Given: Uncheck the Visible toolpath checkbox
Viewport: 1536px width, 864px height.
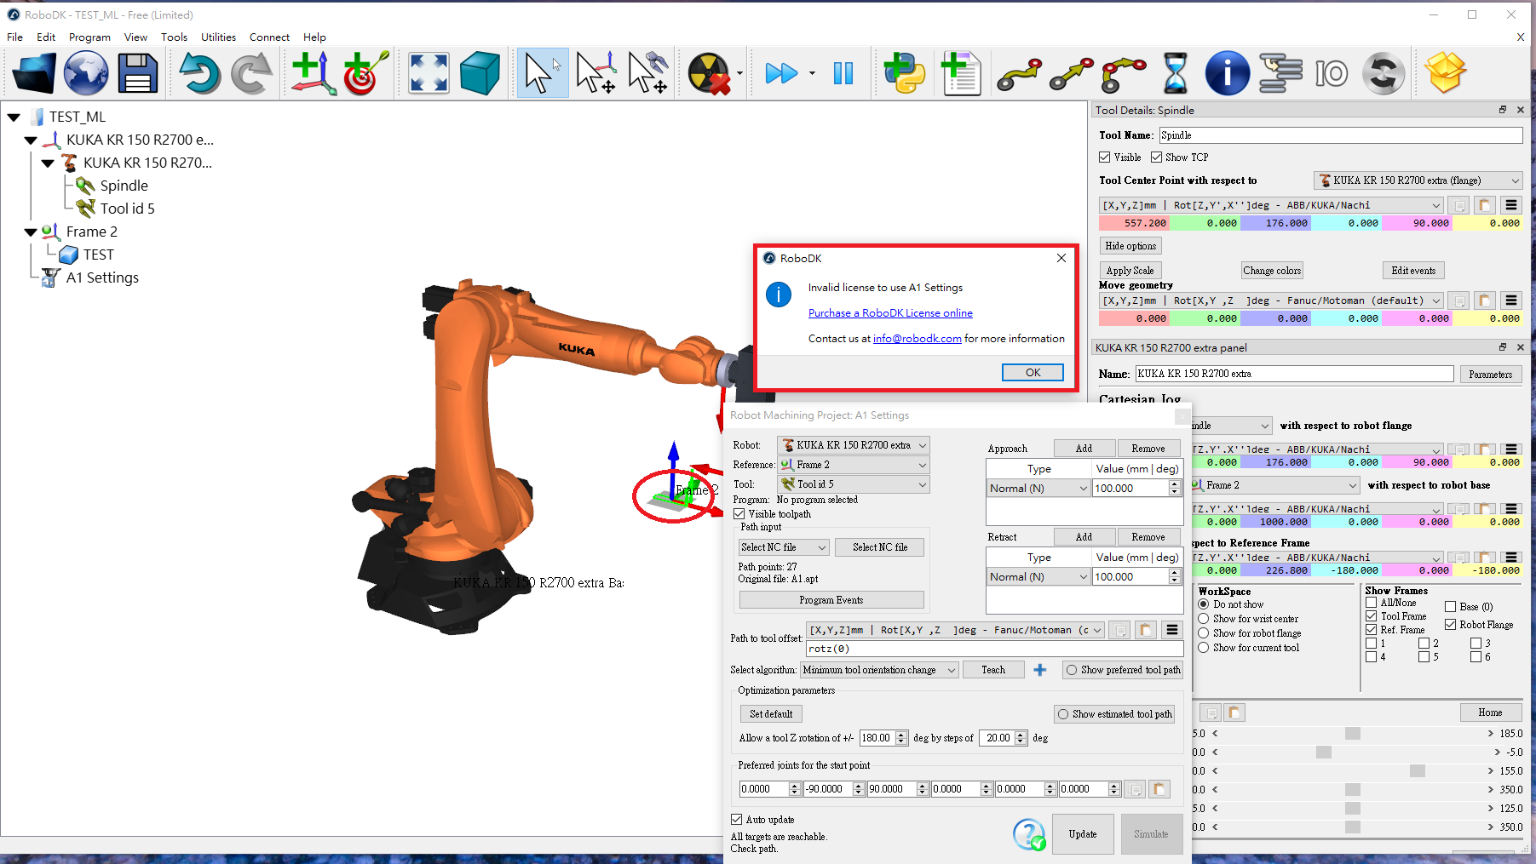Looking at the screenshot, I should 739,514.
